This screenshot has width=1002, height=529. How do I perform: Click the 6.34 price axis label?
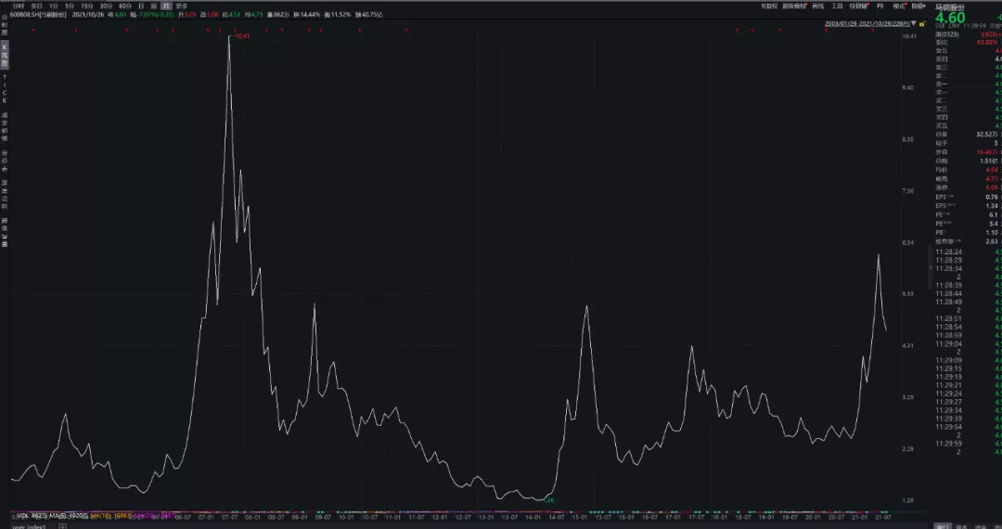(x=907, y=243)
